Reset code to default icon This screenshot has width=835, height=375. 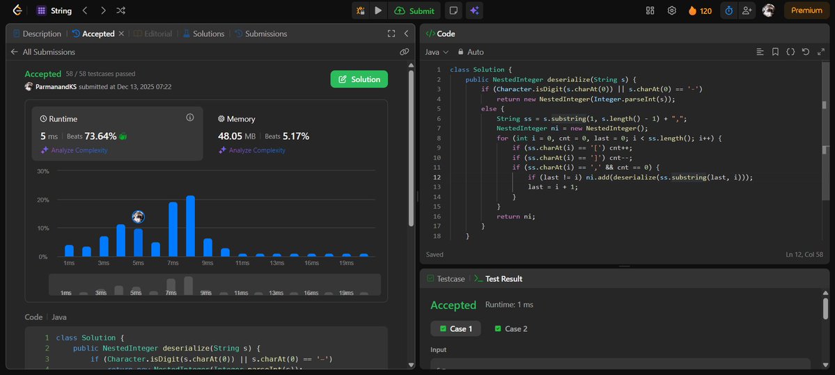pos(806,52)
